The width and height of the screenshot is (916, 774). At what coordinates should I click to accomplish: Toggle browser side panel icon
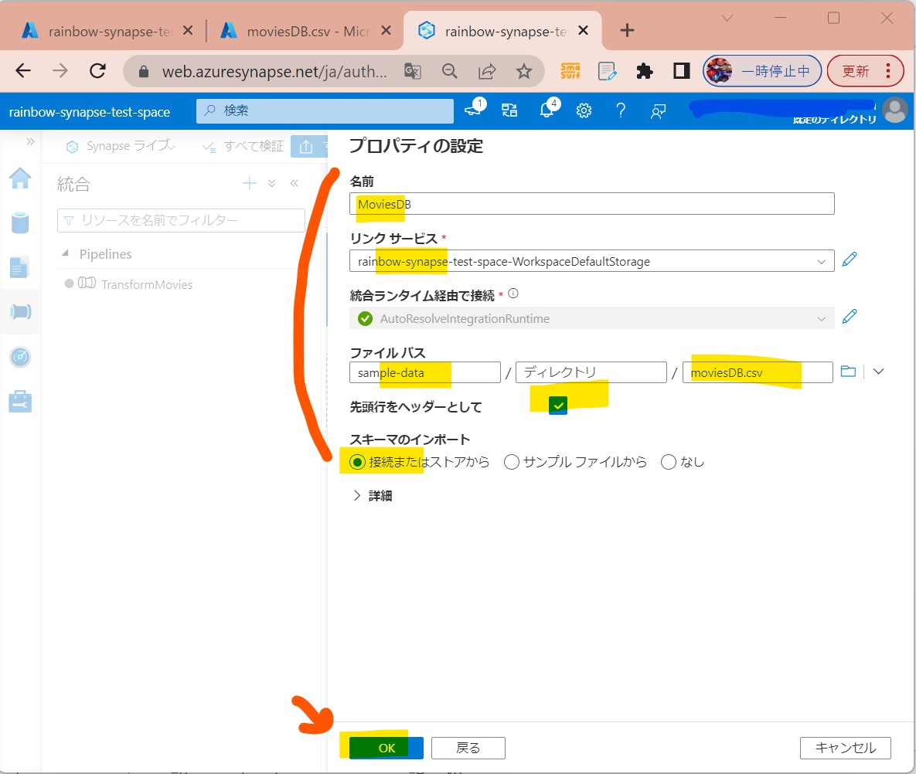click(681, 71)
